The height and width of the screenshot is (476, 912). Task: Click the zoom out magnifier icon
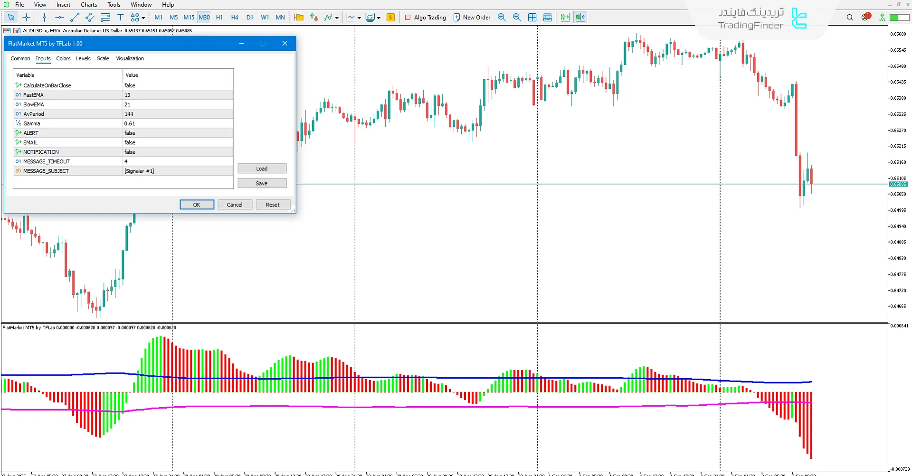tap(517, 18)
